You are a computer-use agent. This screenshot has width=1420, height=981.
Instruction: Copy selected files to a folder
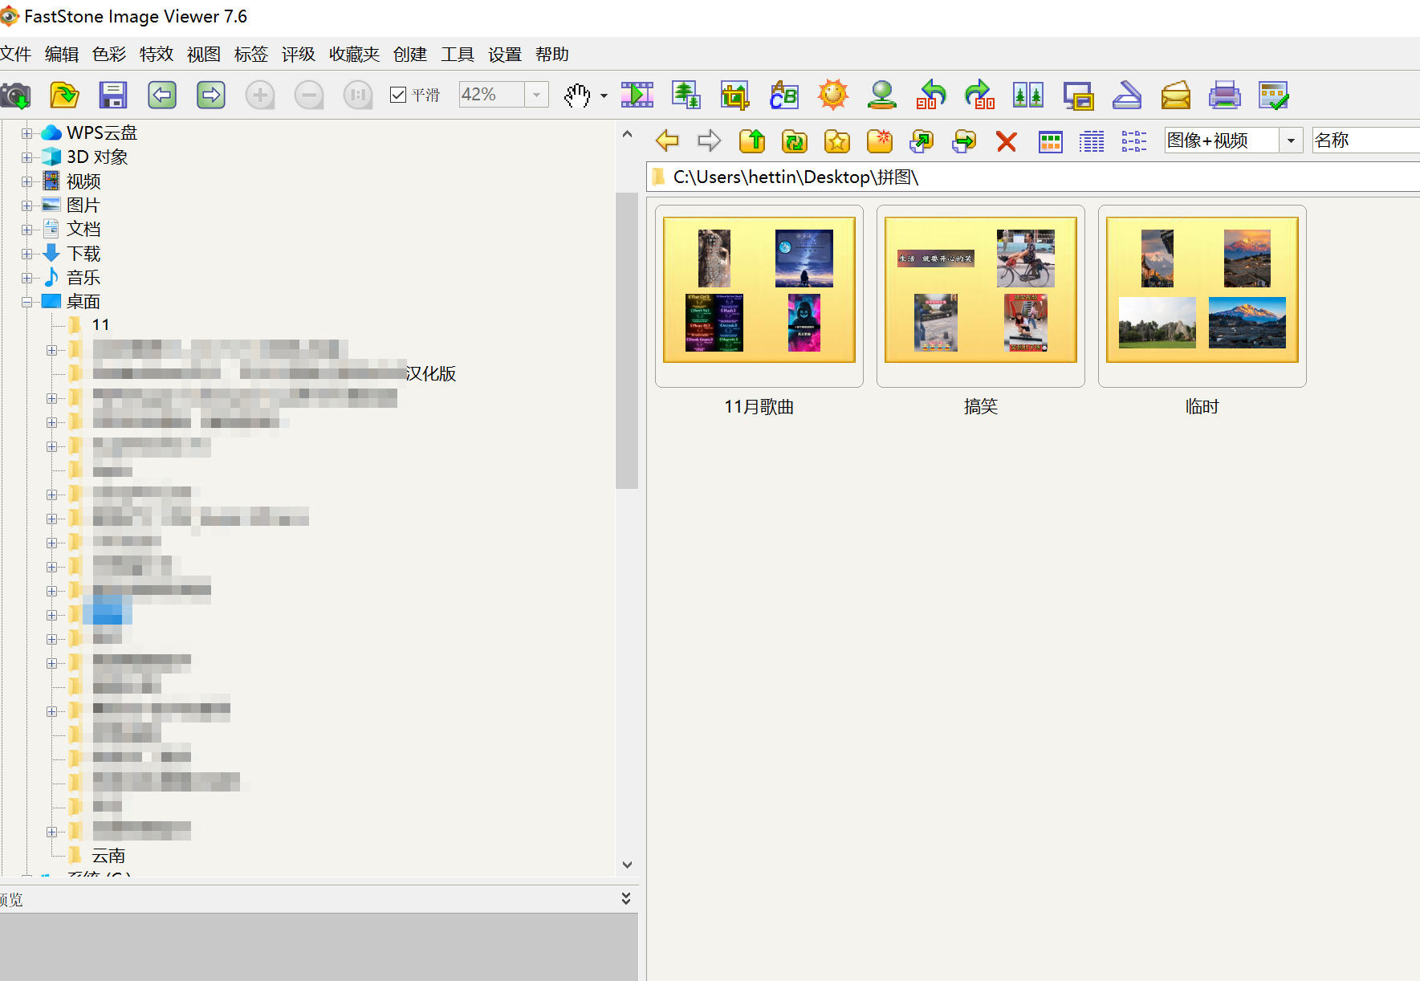tap(922, 141)
